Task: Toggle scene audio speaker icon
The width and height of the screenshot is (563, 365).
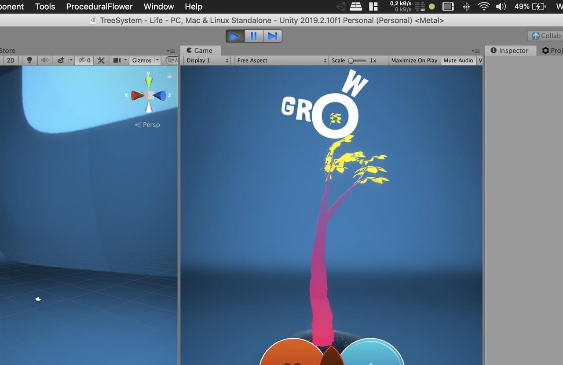Action: [x=44, y=60]
